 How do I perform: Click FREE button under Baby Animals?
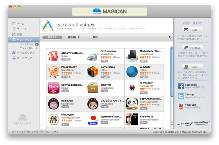click(x=144, y=109)
